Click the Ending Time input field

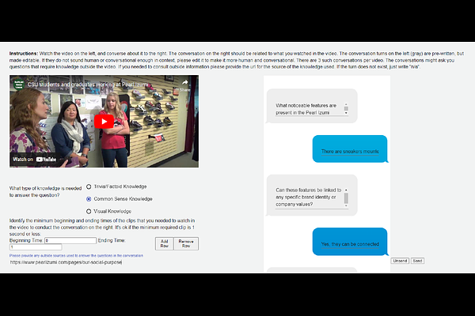pyautogui.click(x=36, y=247)
